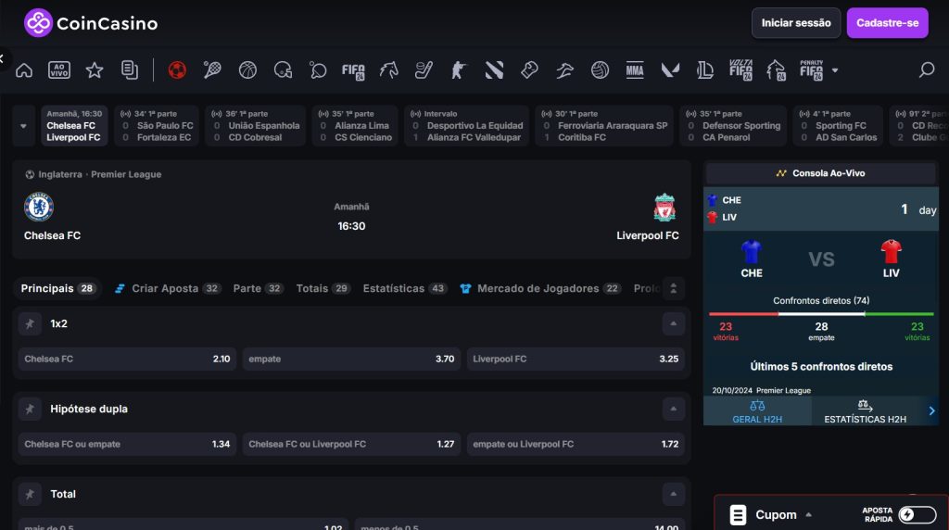Click the Cadastre-se button
949x530 pixels.
click(x=887, y=23)
